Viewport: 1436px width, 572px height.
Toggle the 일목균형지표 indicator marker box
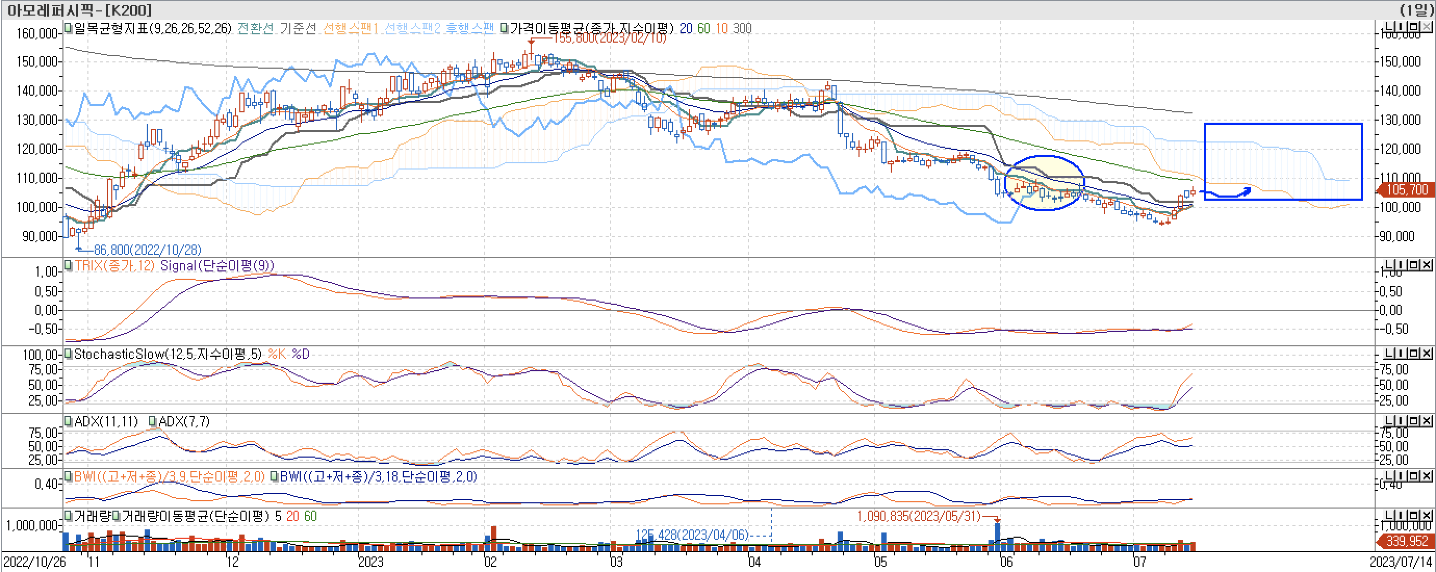(69, 28)
